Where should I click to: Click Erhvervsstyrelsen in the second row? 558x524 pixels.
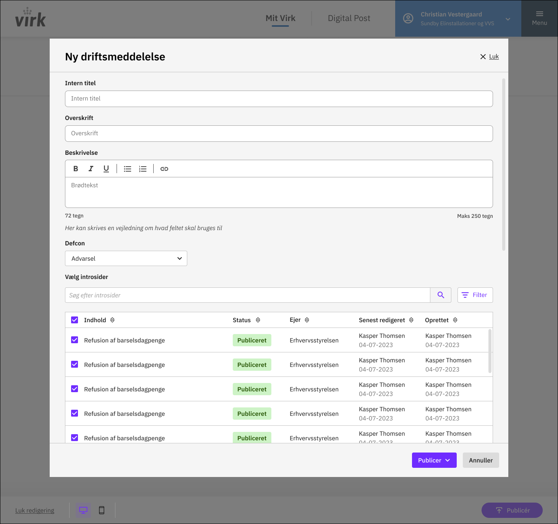pyautogui.click(x=314, y=365)
